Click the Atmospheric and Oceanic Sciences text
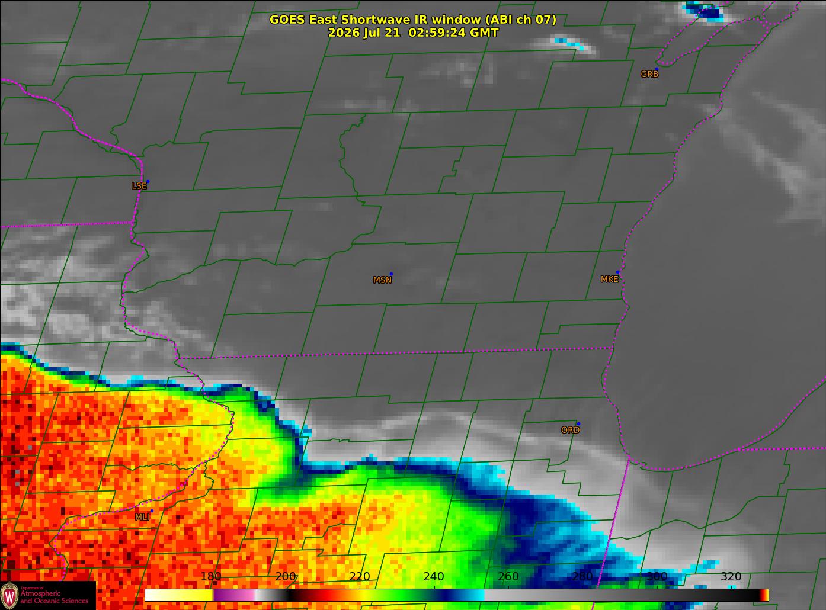Screen dimensions: 826x610 click(x=55, y=597)
